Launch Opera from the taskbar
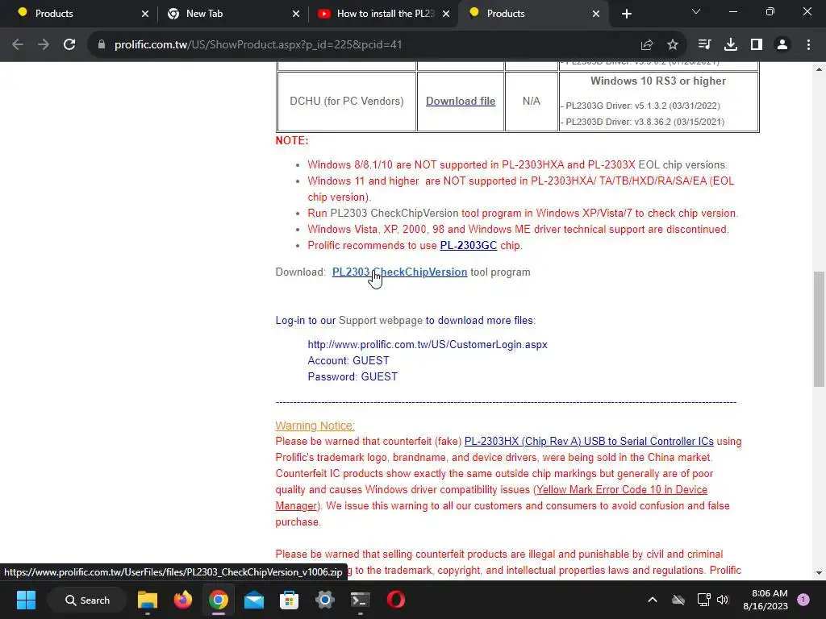 [395, 600]
